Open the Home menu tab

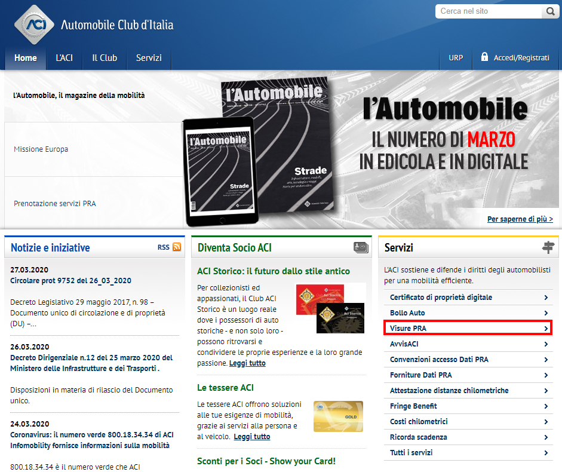26,58
